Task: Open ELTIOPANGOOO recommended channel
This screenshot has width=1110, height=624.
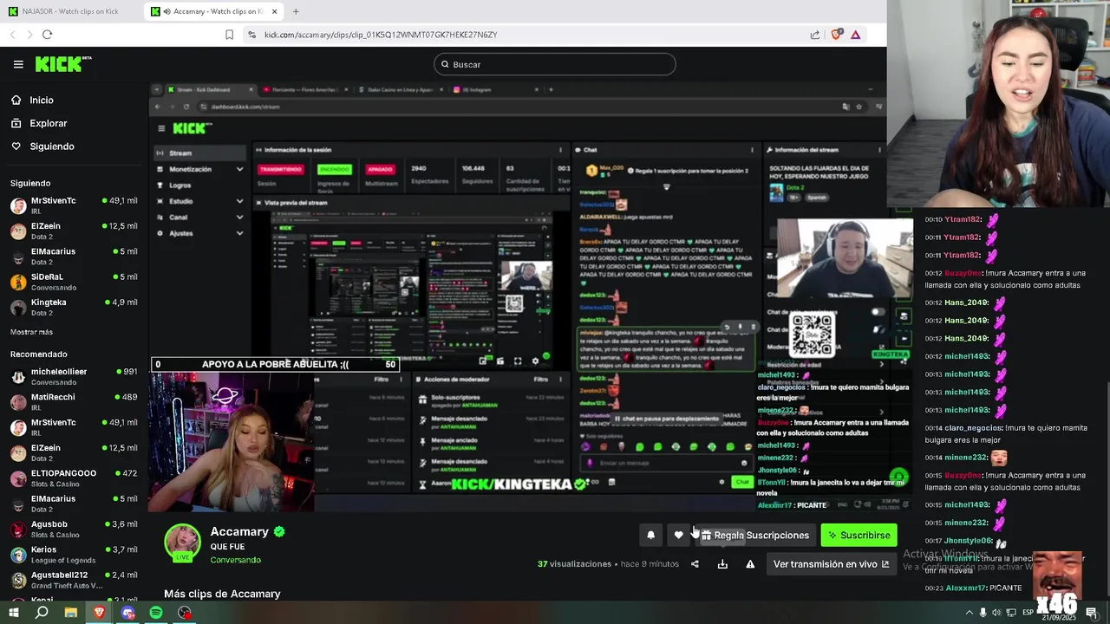Action: [x=74, y=478]
